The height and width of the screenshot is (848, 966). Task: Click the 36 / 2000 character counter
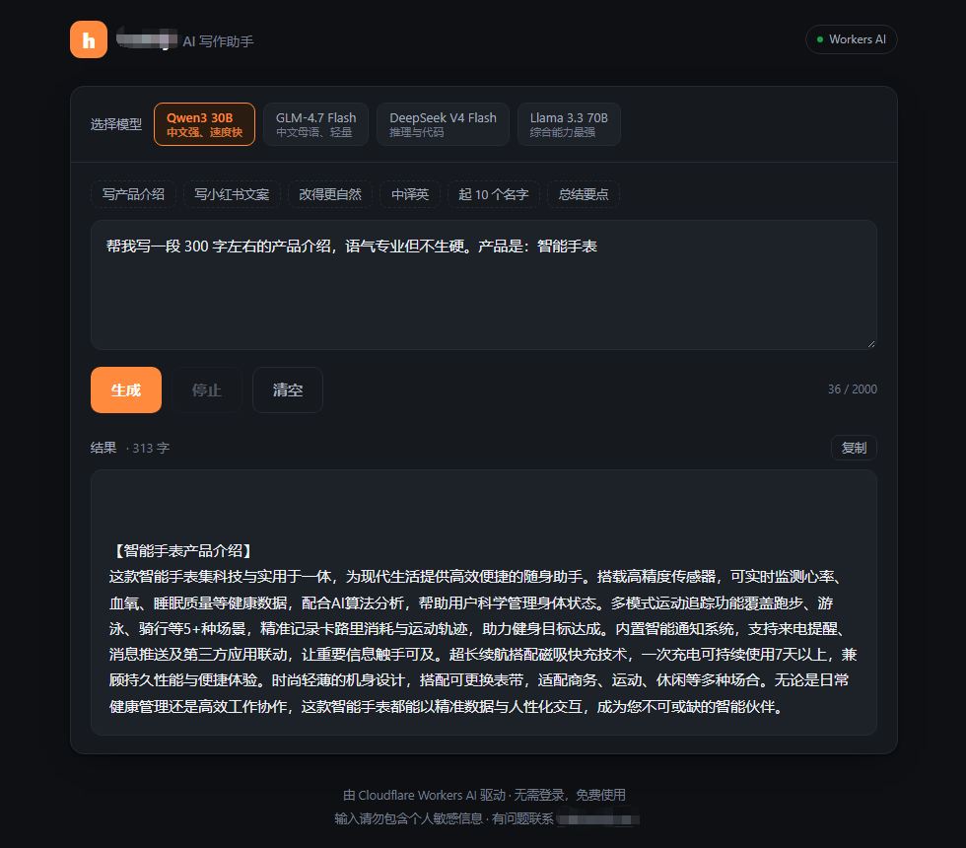[852, 389]
